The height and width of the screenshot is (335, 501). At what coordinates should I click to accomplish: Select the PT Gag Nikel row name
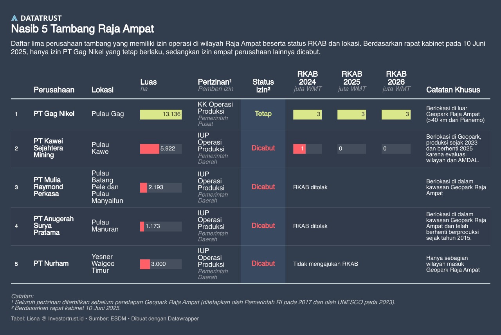[x=54, y=114]
